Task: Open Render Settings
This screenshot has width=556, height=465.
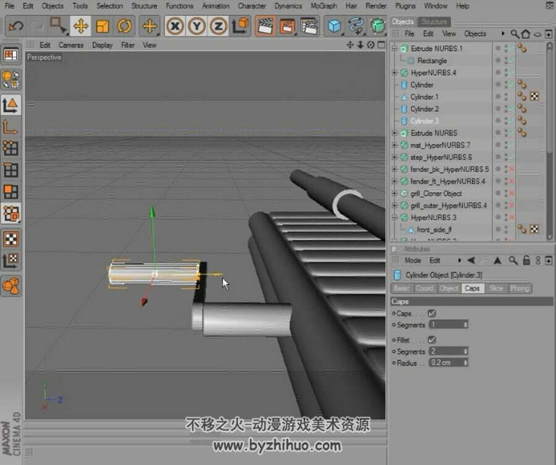Action: 309,26
